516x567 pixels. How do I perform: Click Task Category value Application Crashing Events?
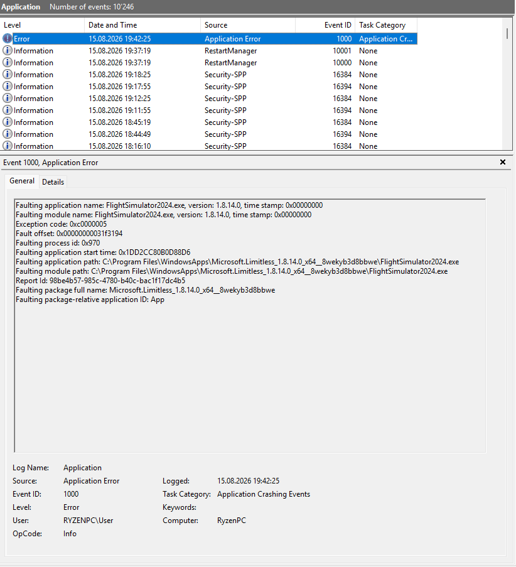click(264, 494)
